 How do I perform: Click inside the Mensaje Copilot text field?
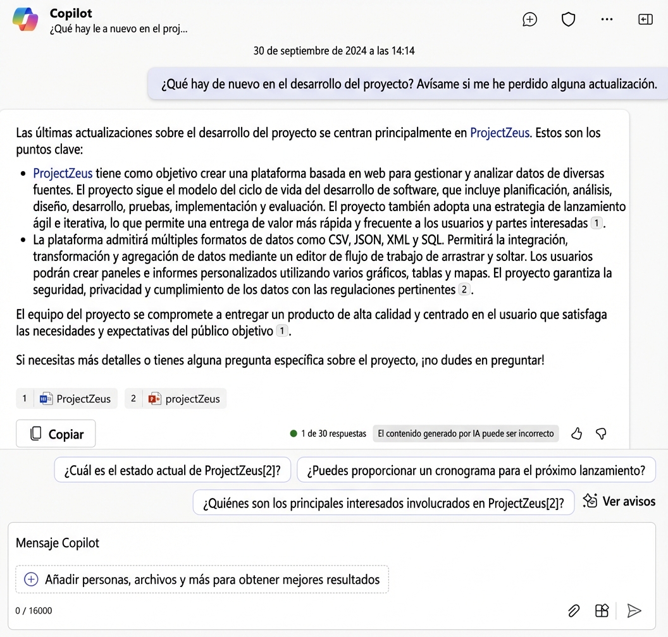coord(316,543)
